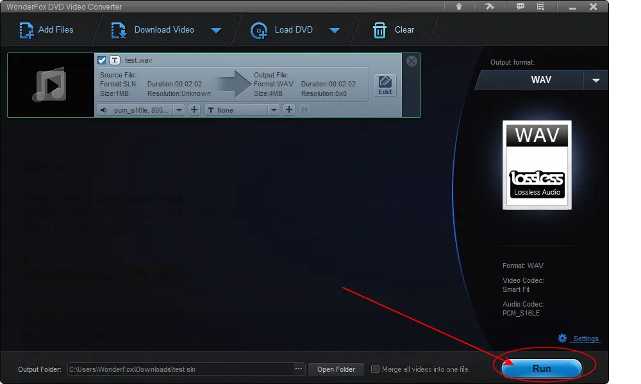This screenshot has width=641, height=384.
Task: Click the Output Folder path field
Action: [x=180, y=369]
